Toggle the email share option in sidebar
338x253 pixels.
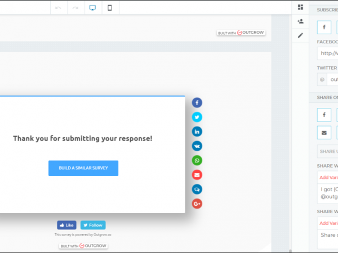click(x=324, y=133)
